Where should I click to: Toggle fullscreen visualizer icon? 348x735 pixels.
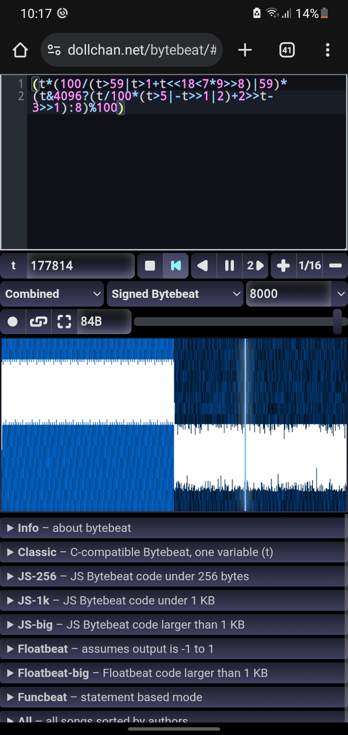pyautogui.click(x=64, y=322)
